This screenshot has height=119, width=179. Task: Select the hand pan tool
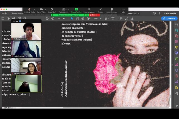(77, 18)
